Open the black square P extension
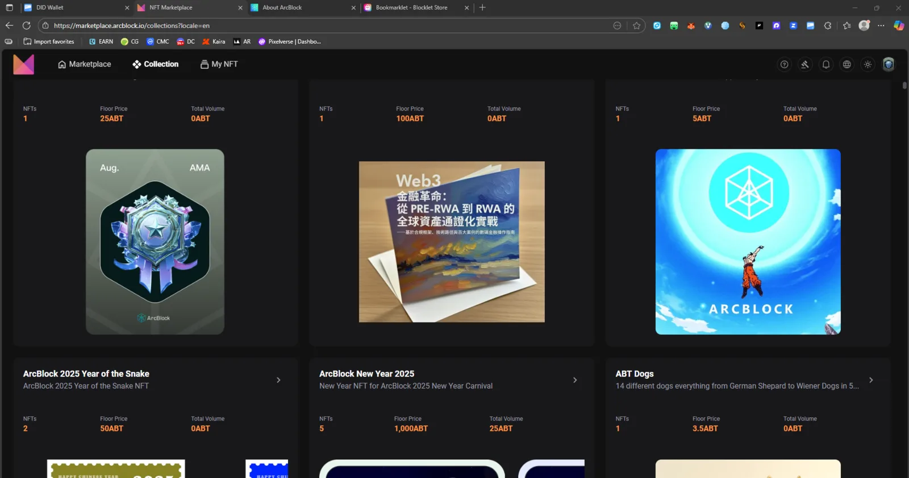The width and height of the screenshot is (909, 478). pyautogui.click(x=759, y=26)
